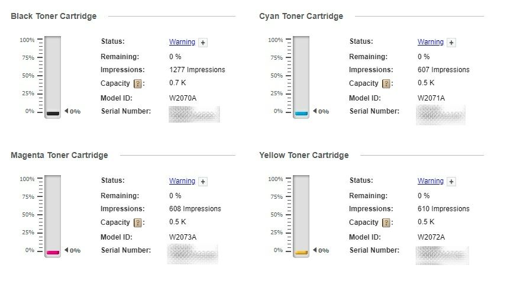
Task: Click the Yellow cartridge Capacity help icon
Action: pos(387,223)
